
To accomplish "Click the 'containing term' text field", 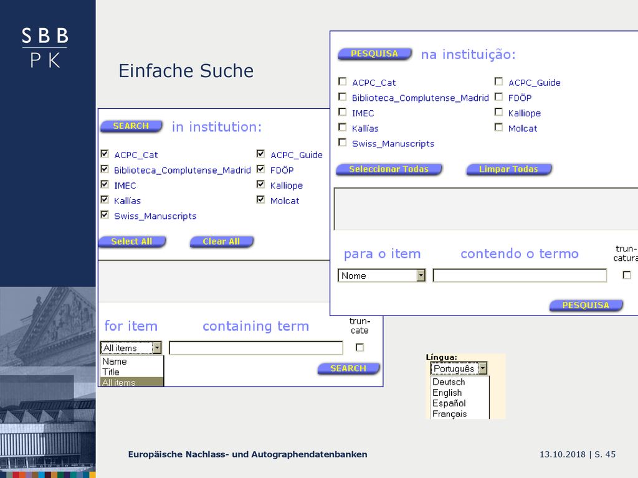I will (256, 348).
